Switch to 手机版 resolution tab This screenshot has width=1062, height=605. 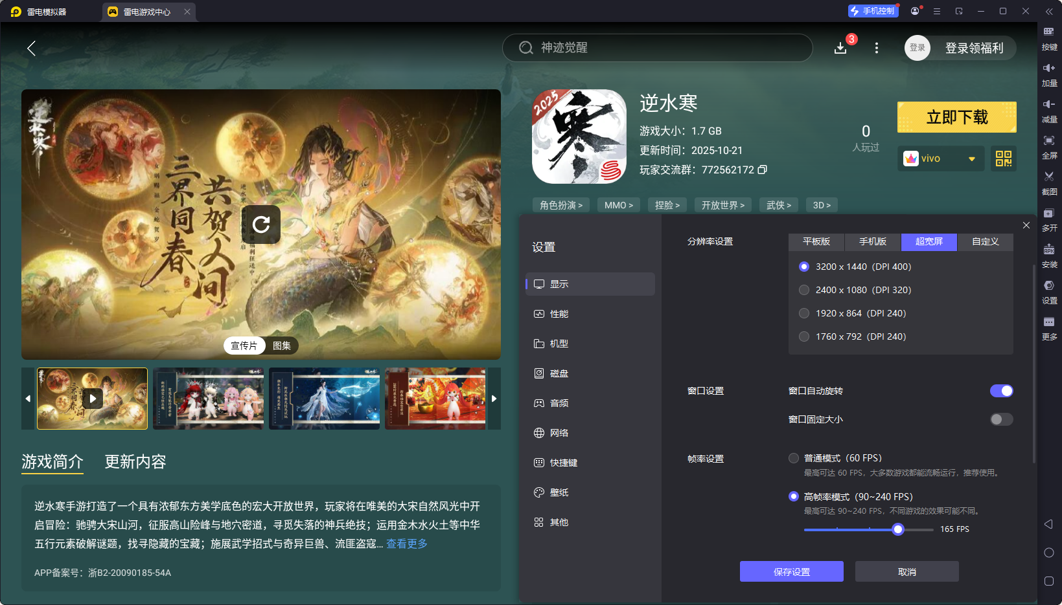pos(873,241)
